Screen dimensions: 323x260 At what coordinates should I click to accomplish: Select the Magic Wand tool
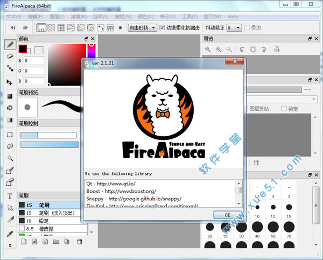coord(10,158)
